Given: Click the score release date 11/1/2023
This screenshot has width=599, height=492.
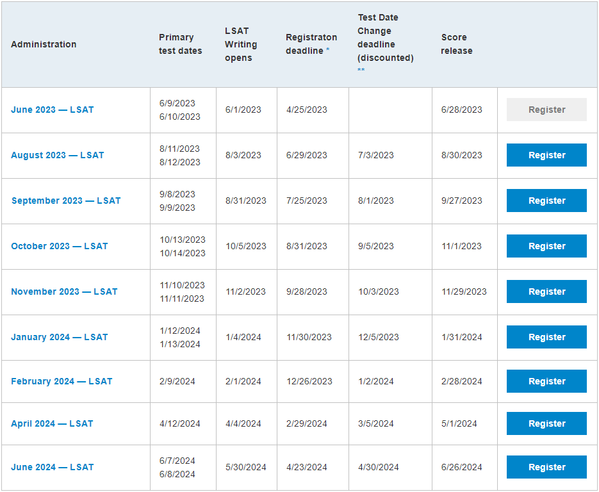Looking at the screenshot, I should (461, 246).
